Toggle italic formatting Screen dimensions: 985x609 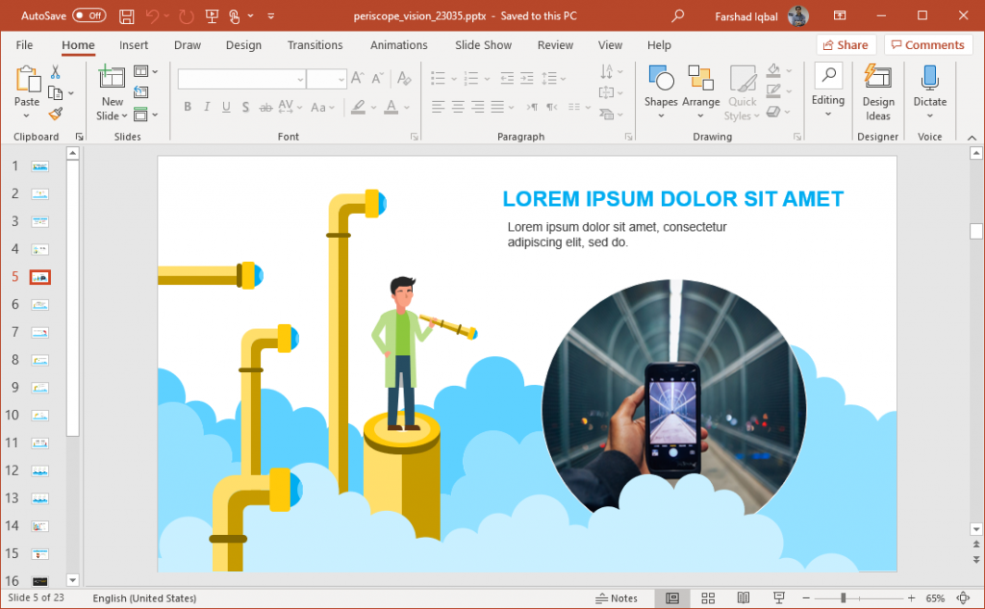[x=206, y=107]
